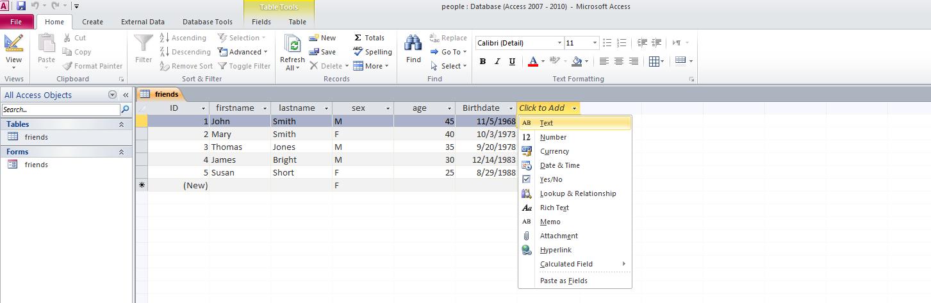Viewport: 931px width, 303px height.
Task: Choose Yes/No field type from menu
Action: (575, 179)
